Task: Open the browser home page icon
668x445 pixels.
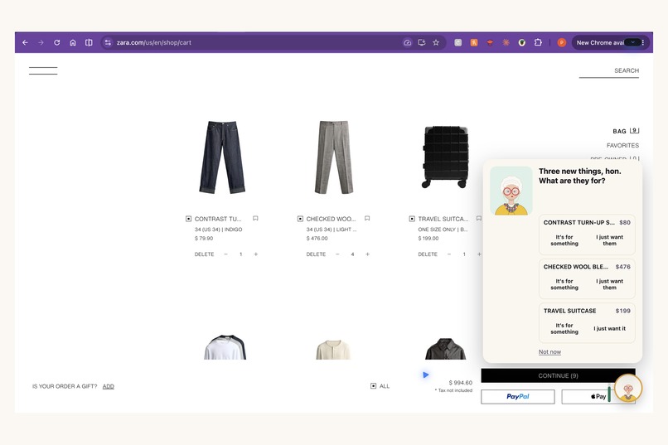Action: point(73,42)
